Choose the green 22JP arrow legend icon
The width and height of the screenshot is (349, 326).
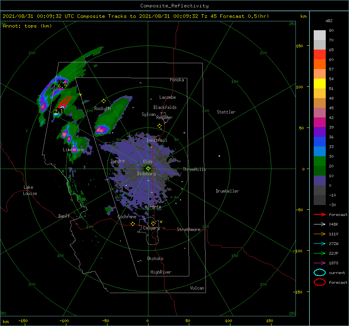[x=320, y=253]
